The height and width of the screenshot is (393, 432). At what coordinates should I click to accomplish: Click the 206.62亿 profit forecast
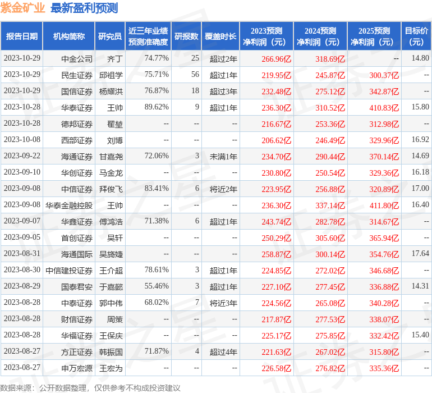coord(277,140)
